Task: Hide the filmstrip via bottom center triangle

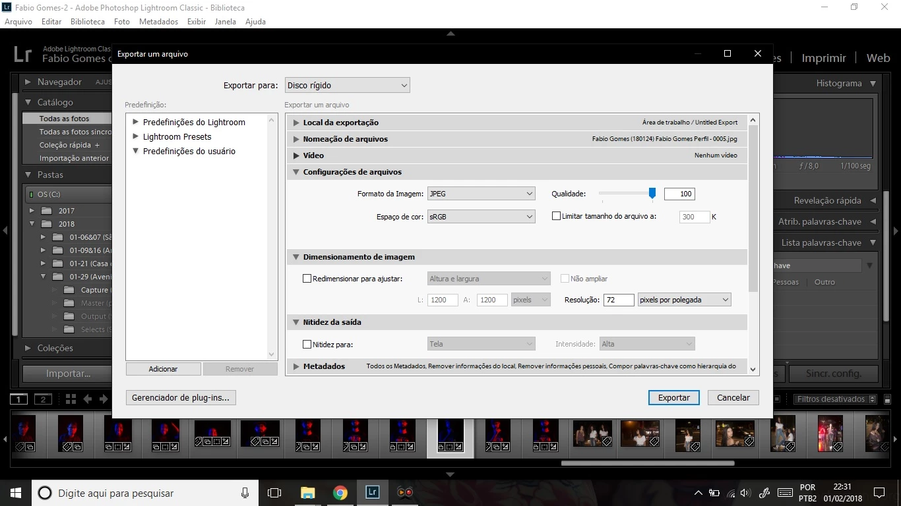Action: [x=450, y=474]
